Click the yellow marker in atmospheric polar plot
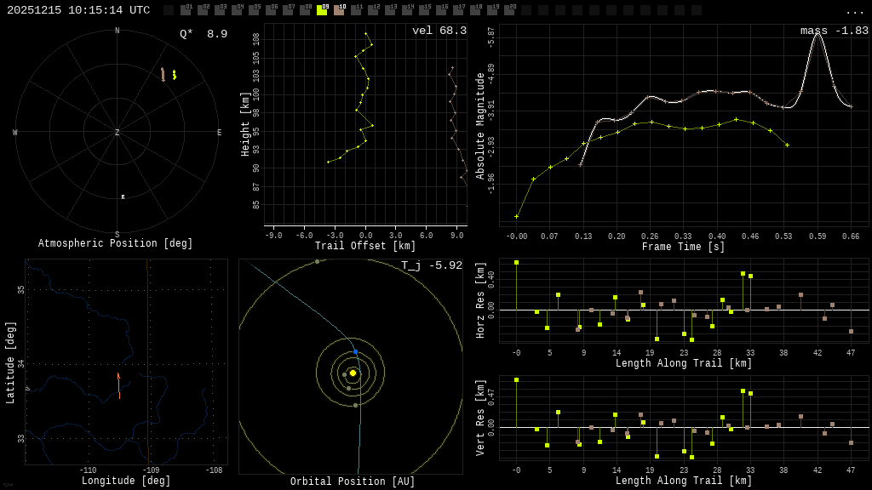This screenshot has height=490, width=872. click(174, 75)
